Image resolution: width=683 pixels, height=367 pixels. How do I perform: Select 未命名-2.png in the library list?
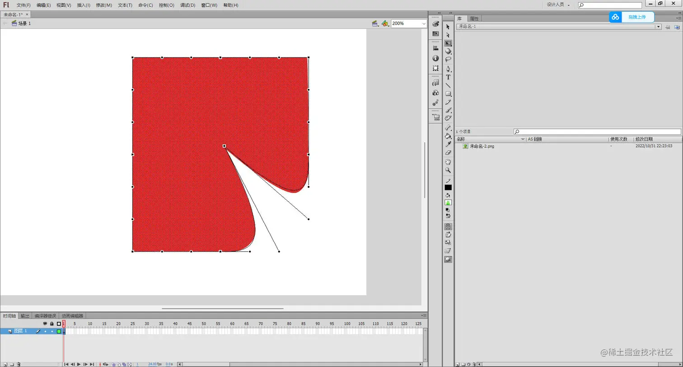tap(482, 146)
